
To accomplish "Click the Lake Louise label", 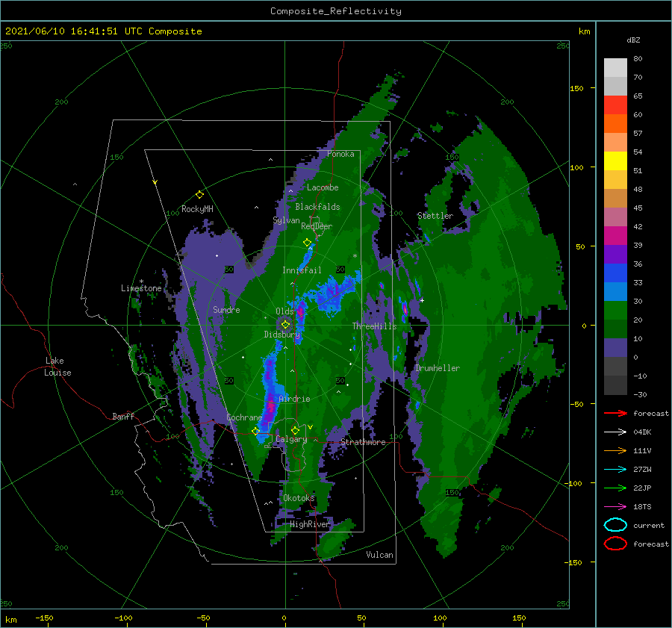I will click(x=57, y=367).
